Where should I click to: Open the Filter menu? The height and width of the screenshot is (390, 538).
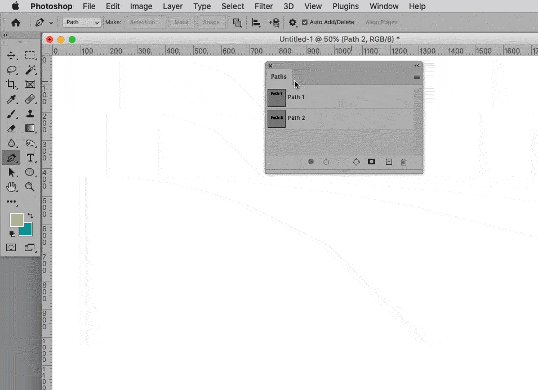pos(264,6)
